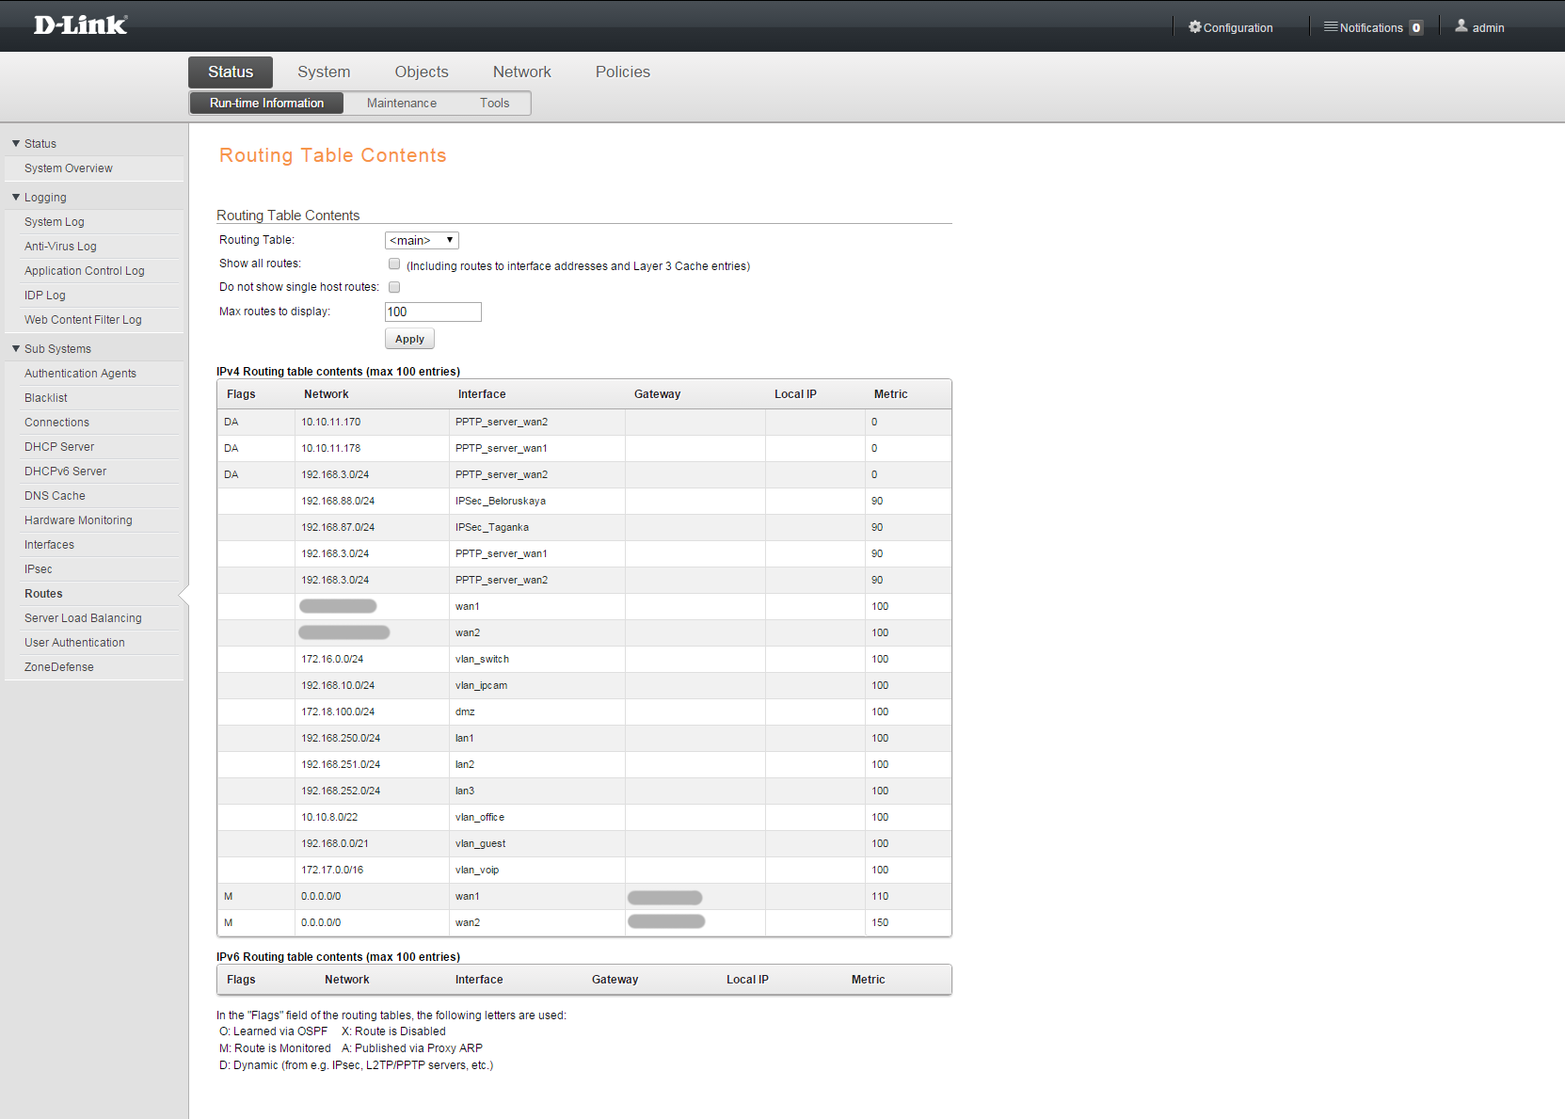
Task: Open the Policies tab
Action: pyautogui.click(x=622, y=72)
